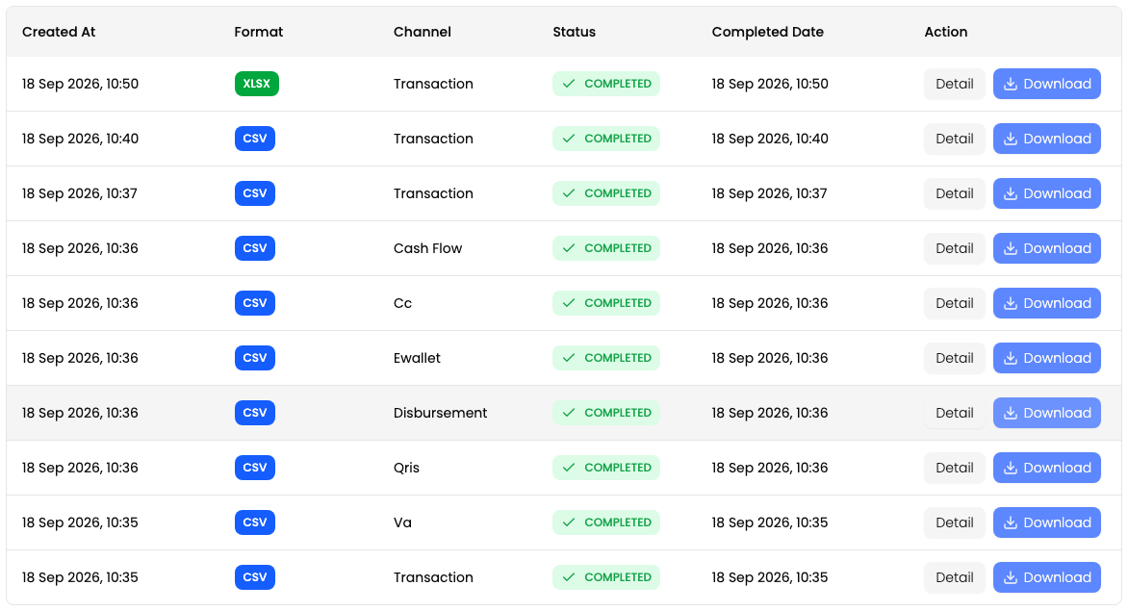Click COMPLETED status badge in Cc row

605,303
